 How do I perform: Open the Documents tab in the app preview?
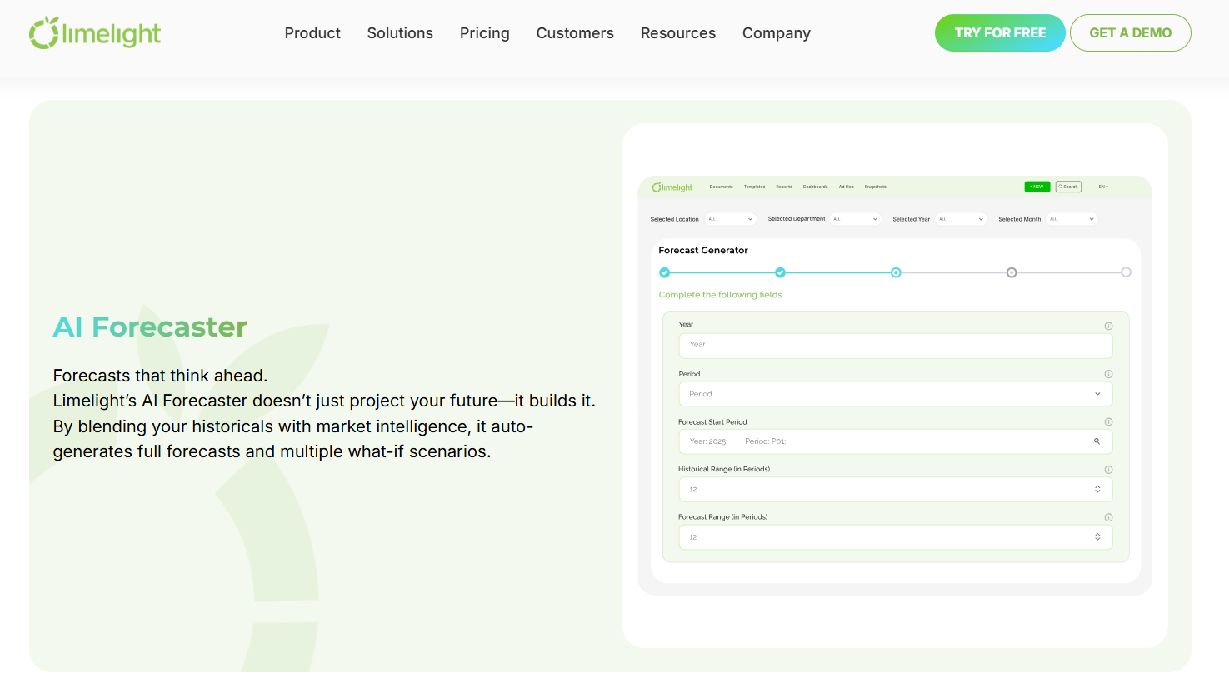tap(722, 187)
